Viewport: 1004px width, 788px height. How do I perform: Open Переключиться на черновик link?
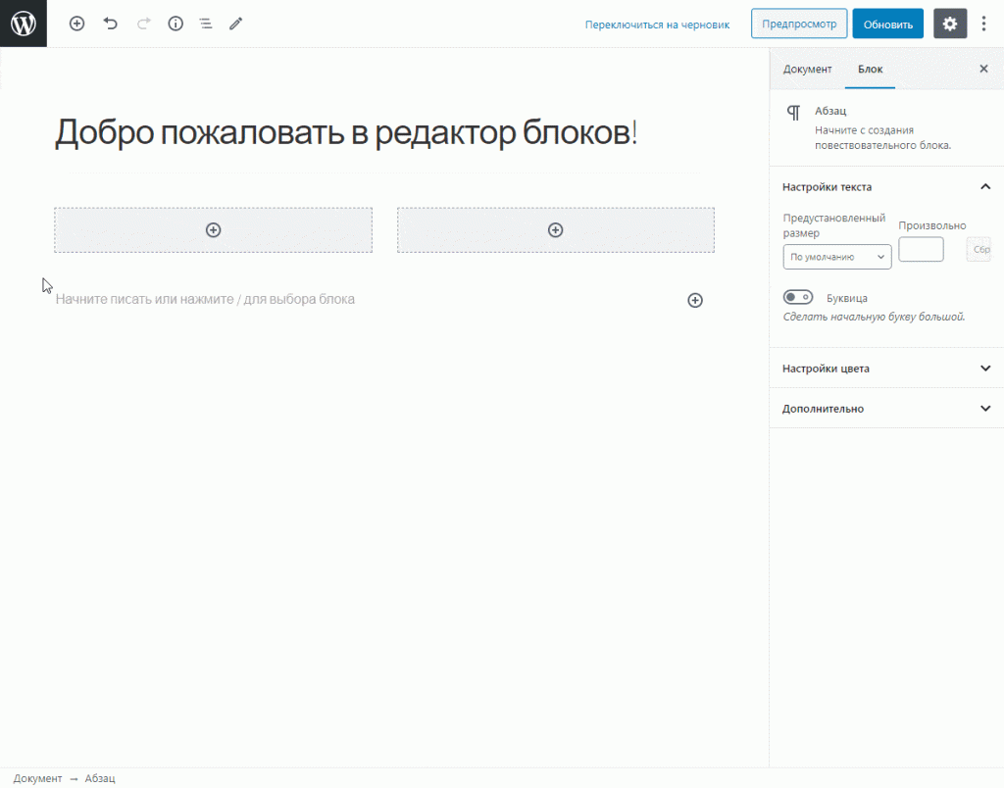pyautogui.click(x=657, y=24)
